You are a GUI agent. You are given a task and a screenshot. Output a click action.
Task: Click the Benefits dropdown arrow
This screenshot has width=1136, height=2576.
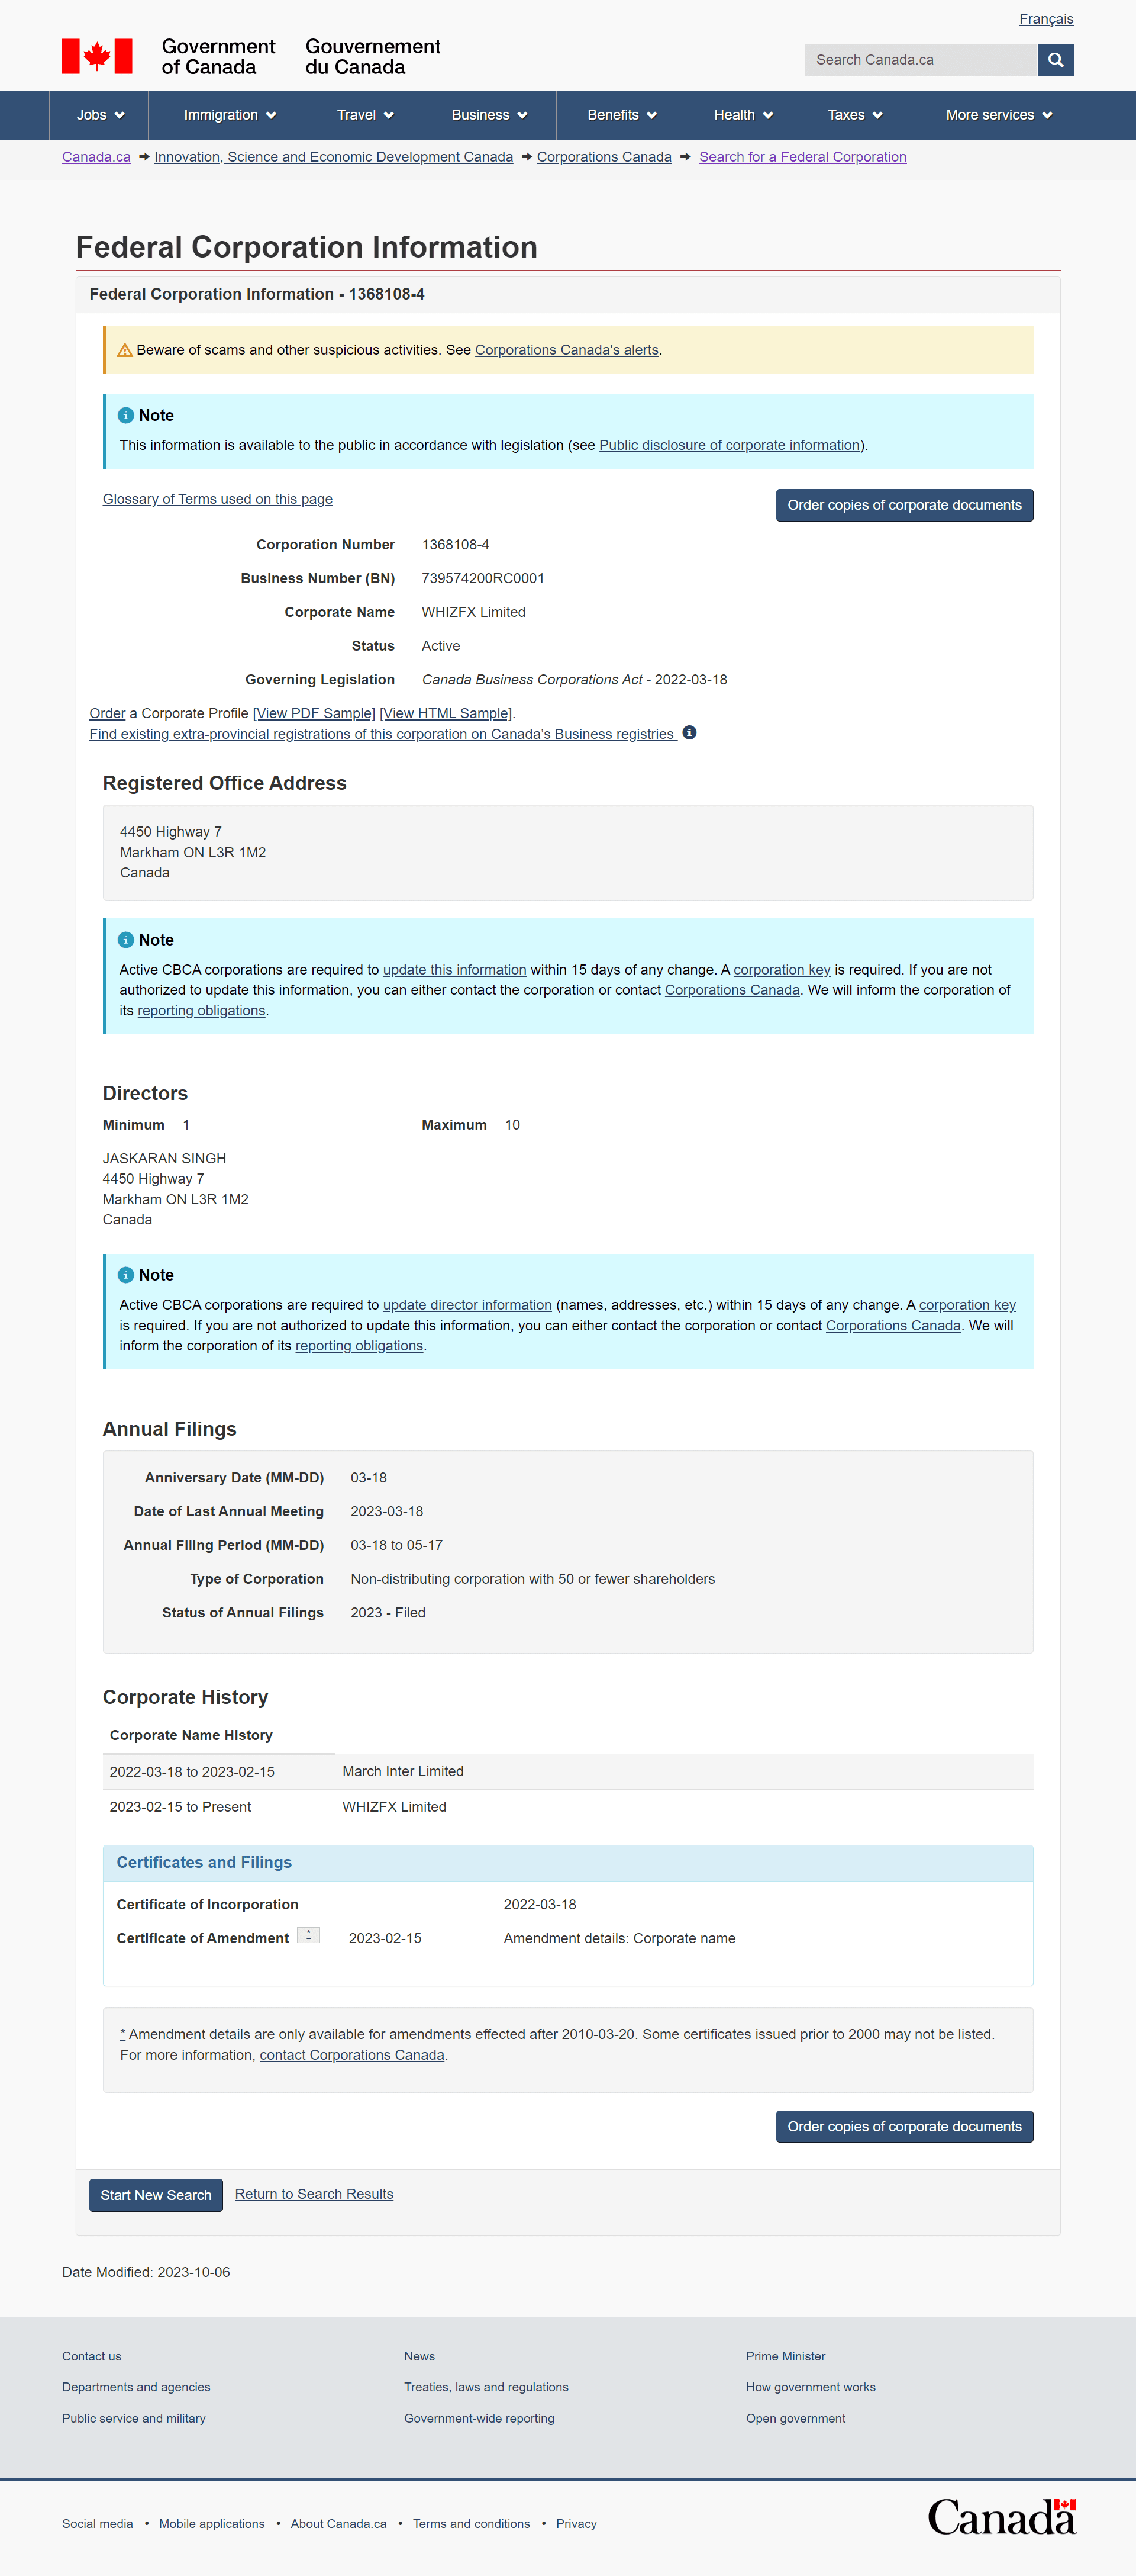pyautogui.click(x=648, y=115)
